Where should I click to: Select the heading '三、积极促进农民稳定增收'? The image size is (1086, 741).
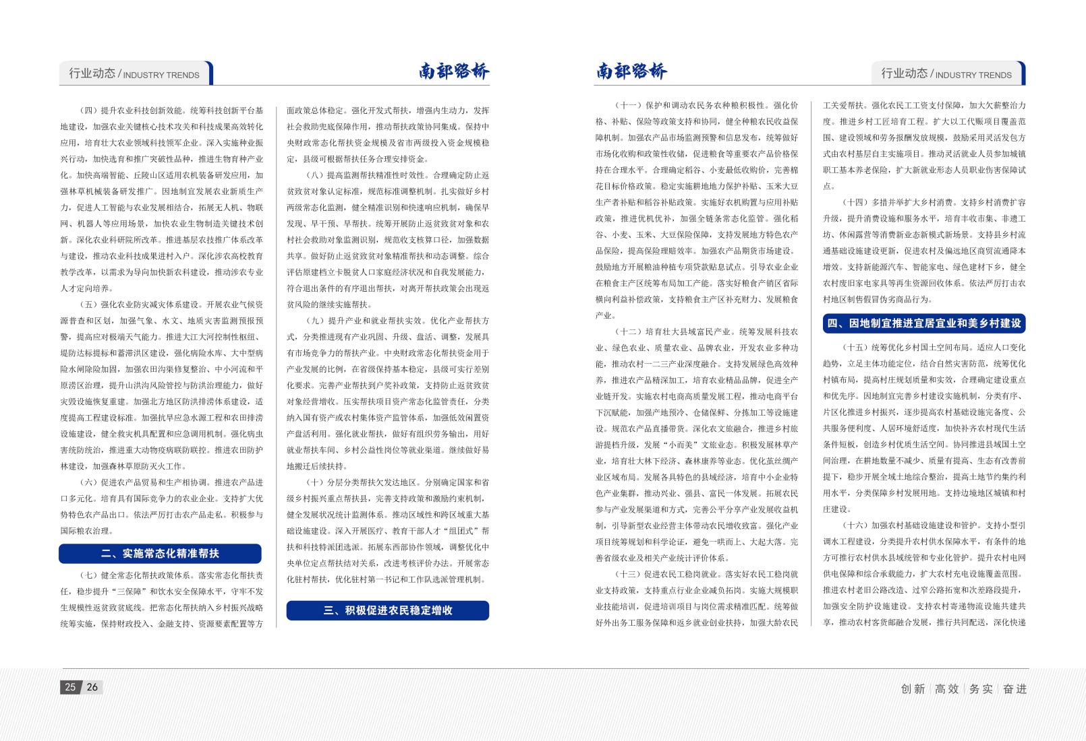click(388, 610)
